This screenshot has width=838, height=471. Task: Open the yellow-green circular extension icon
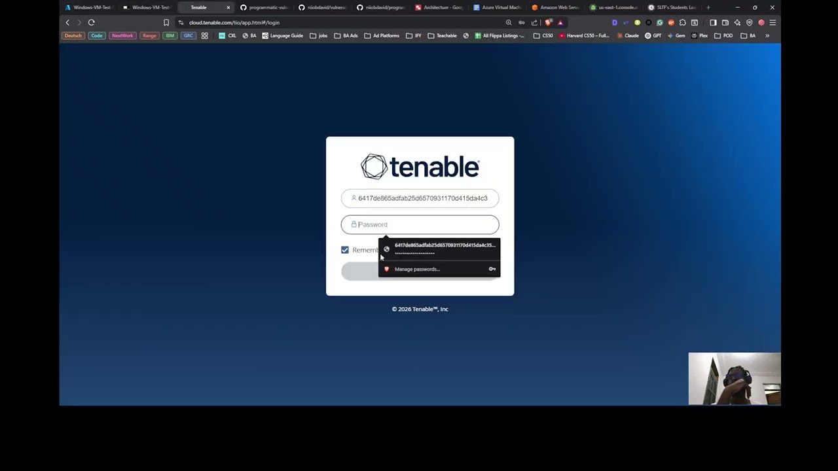(637, 22)
